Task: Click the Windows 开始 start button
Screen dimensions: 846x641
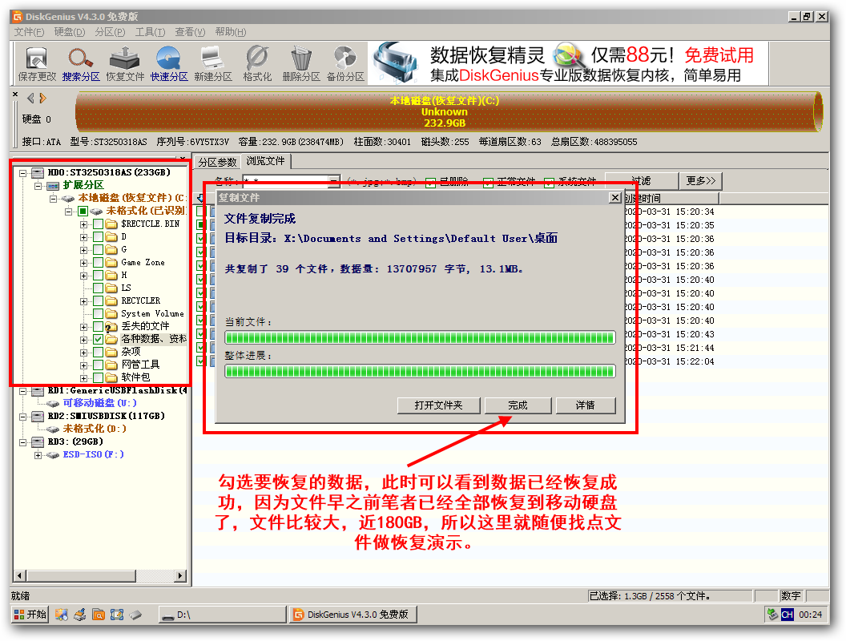Action: point(30,614)
